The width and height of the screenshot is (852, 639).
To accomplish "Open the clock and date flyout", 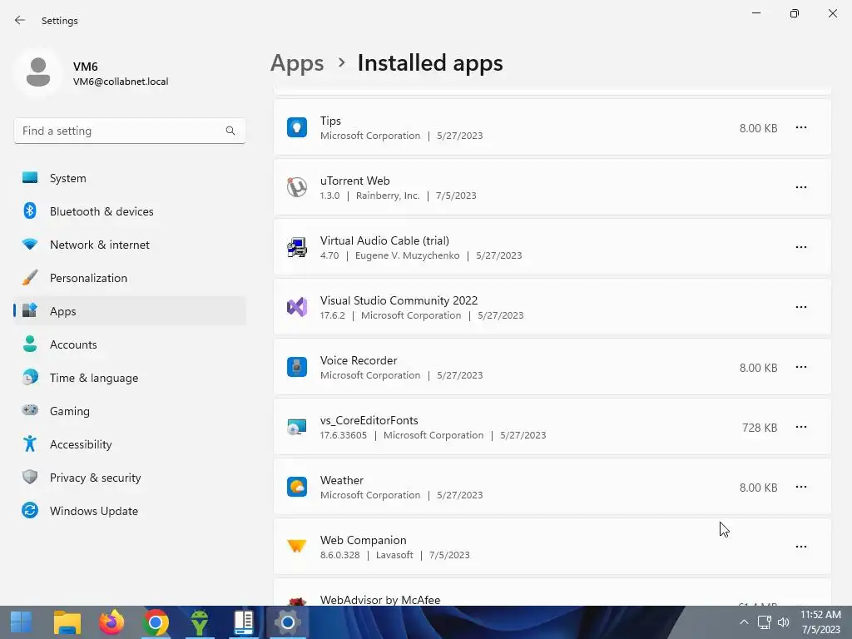I will coord(820,622).
